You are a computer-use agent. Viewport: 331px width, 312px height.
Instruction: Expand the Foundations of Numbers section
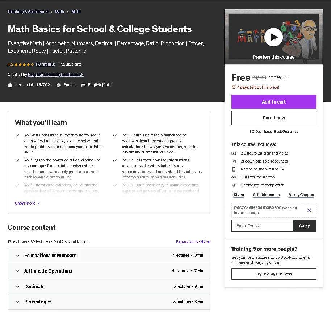tap(109, 256)
